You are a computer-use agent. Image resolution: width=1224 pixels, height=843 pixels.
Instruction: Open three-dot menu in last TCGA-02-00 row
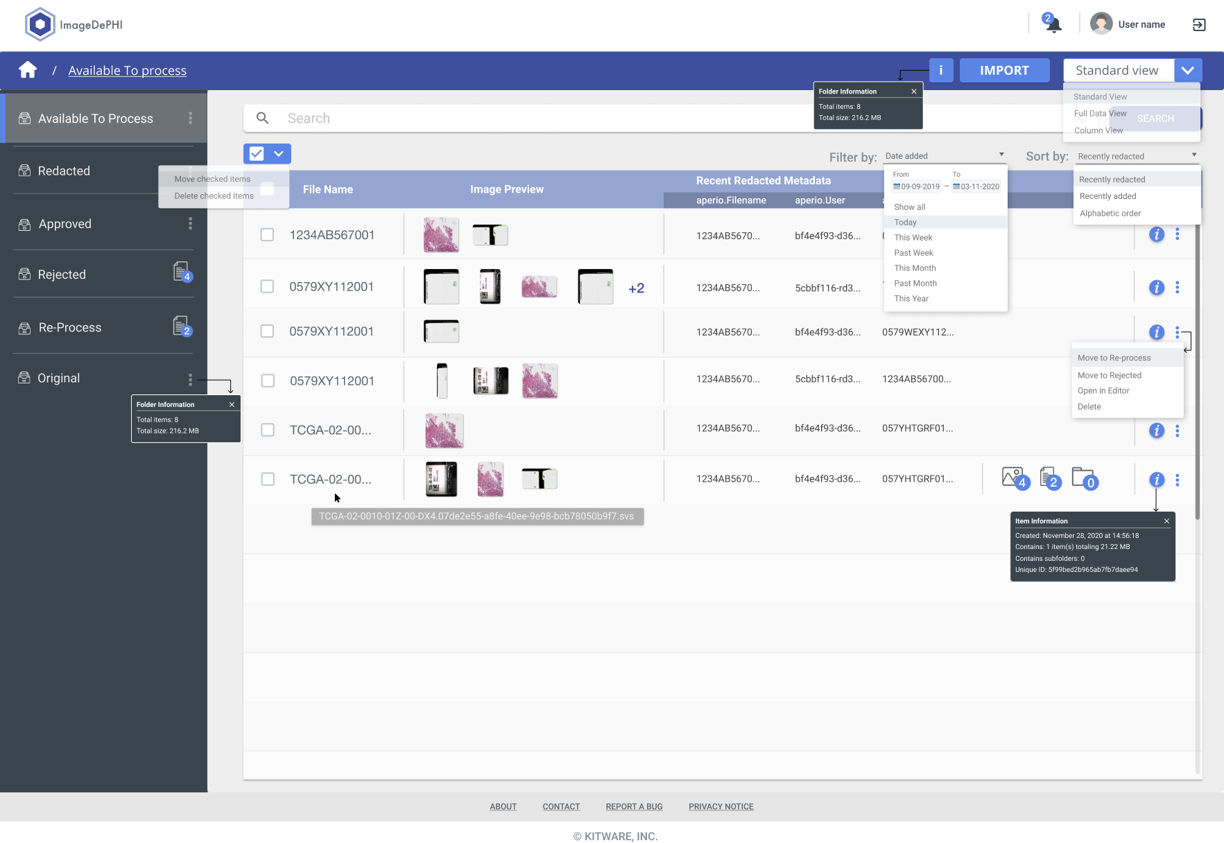point(1177,480)
